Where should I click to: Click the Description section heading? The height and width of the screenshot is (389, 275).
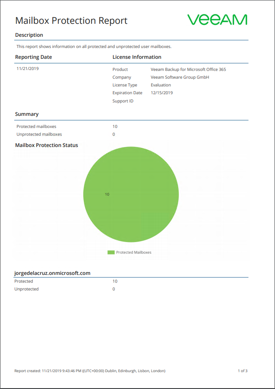tap(29, 35)
